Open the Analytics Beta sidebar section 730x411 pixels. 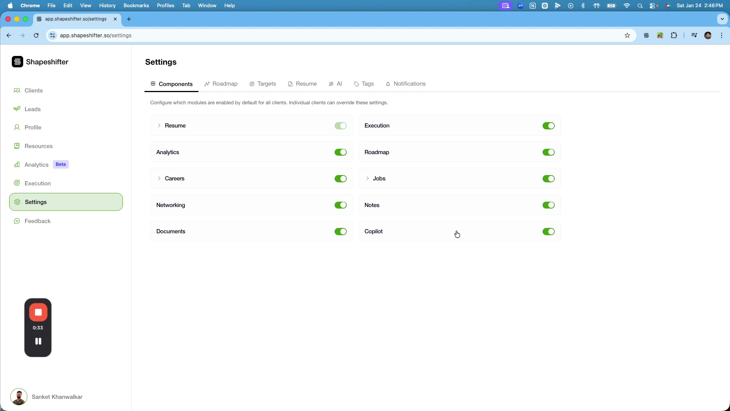[x=36, y=164]
